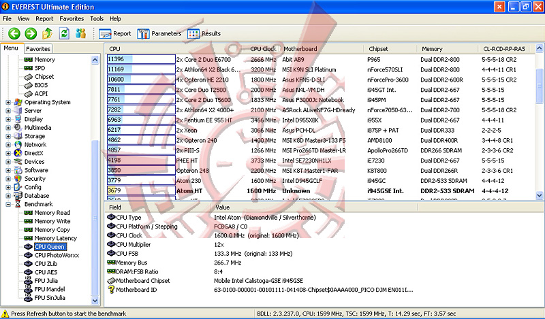This screenshot has height=319, width=545.
Task: Open the Favorites menu
Action: click(x=72, y=19)
